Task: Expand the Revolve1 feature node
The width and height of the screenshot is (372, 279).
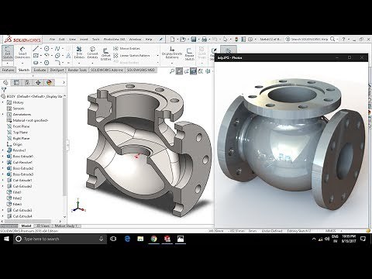Action: pos(3,150)
